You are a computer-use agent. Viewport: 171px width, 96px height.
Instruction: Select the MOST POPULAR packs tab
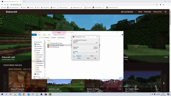point(15,69)
